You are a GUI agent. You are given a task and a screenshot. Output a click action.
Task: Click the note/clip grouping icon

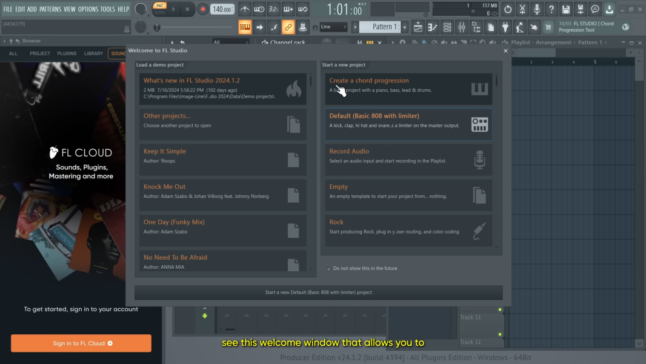pyautogui.click(x=302, y=27)
